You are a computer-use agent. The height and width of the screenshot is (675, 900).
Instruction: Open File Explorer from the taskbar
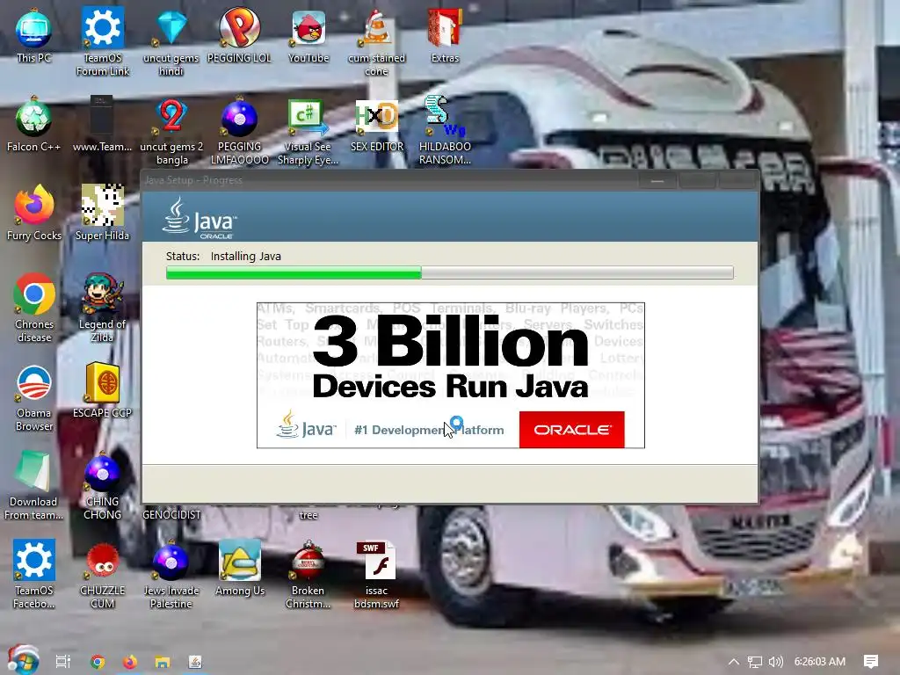pos(163,662)
